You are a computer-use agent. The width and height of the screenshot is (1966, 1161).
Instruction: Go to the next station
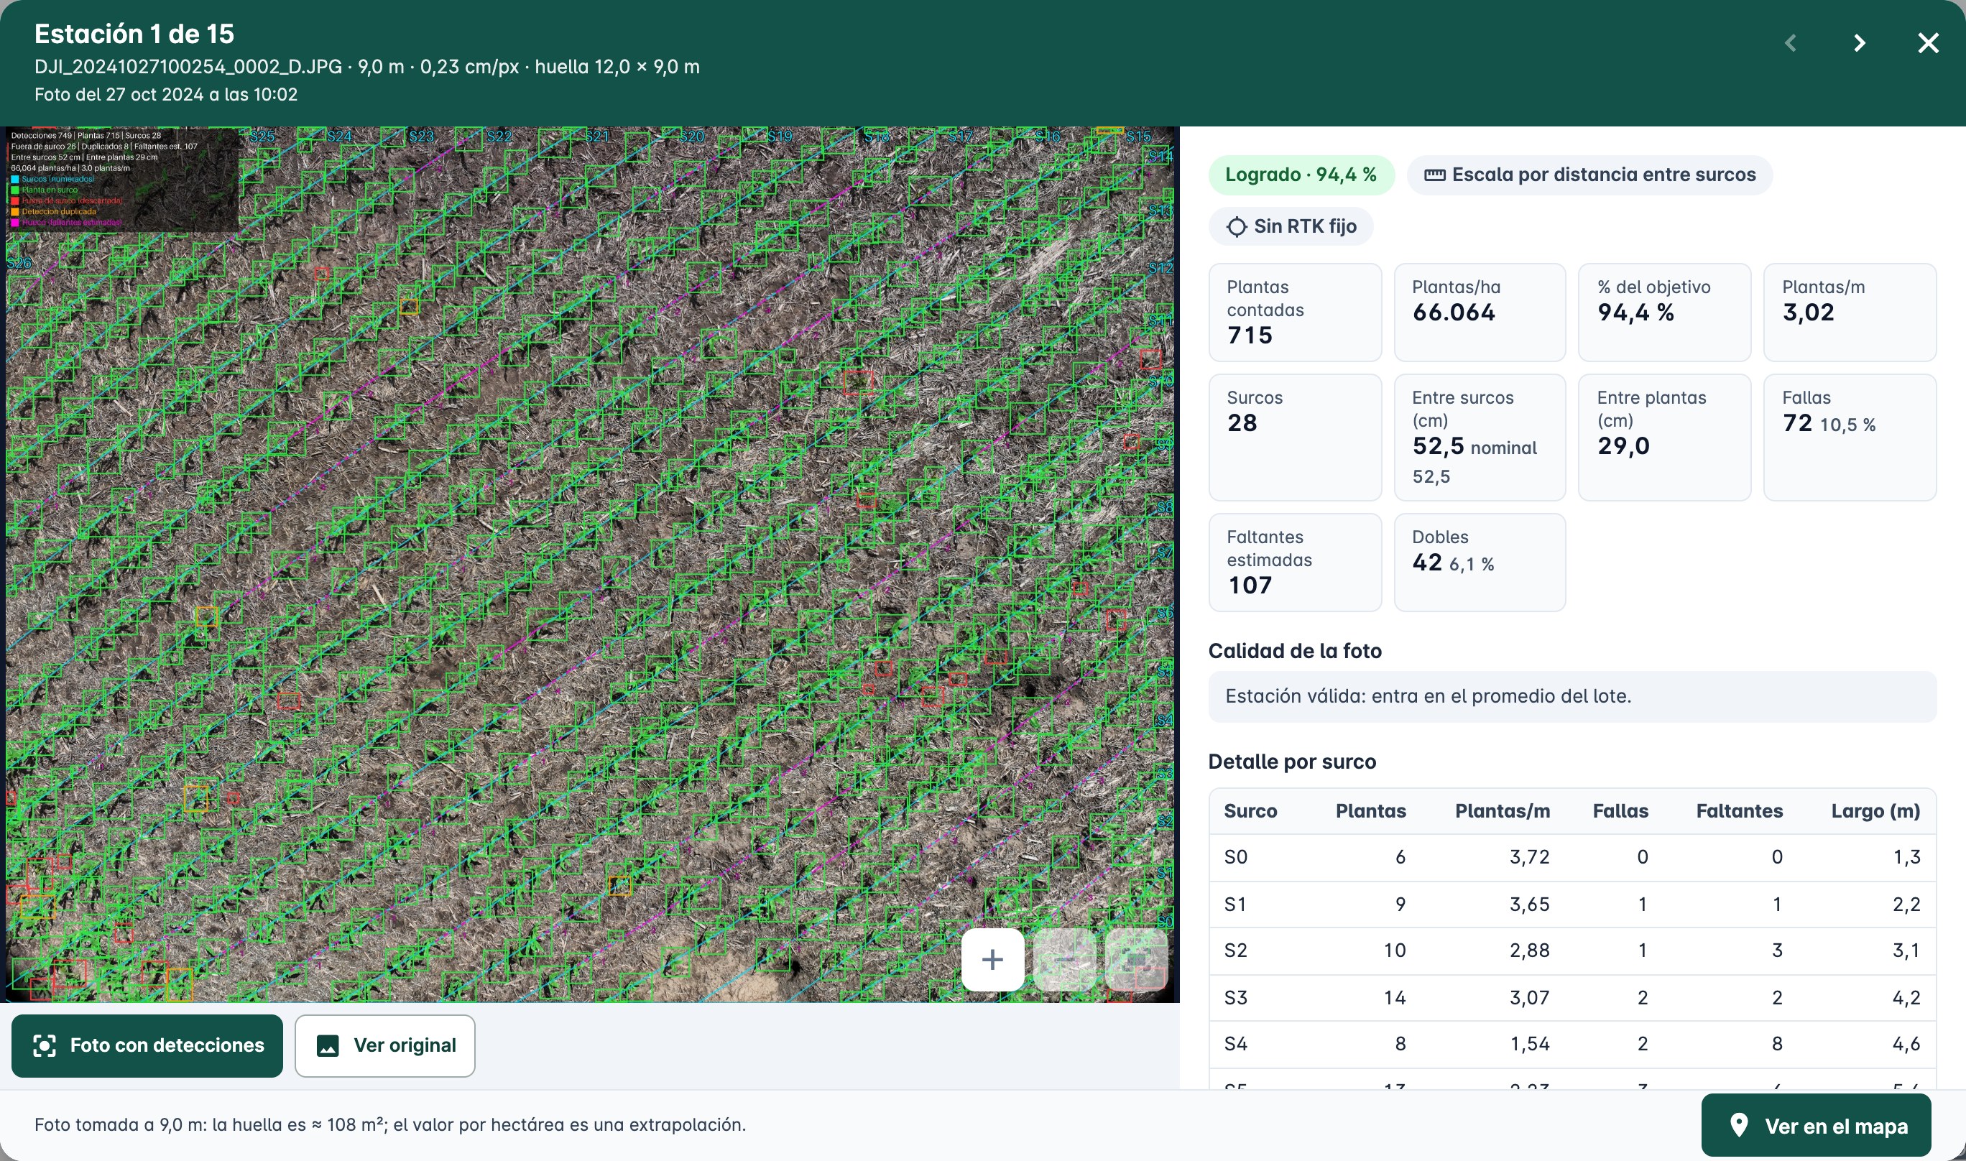click(x=1860, y=43)
